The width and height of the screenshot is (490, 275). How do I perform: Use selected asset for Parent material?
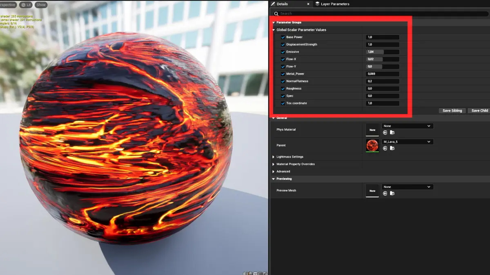[x=385, y=148]
